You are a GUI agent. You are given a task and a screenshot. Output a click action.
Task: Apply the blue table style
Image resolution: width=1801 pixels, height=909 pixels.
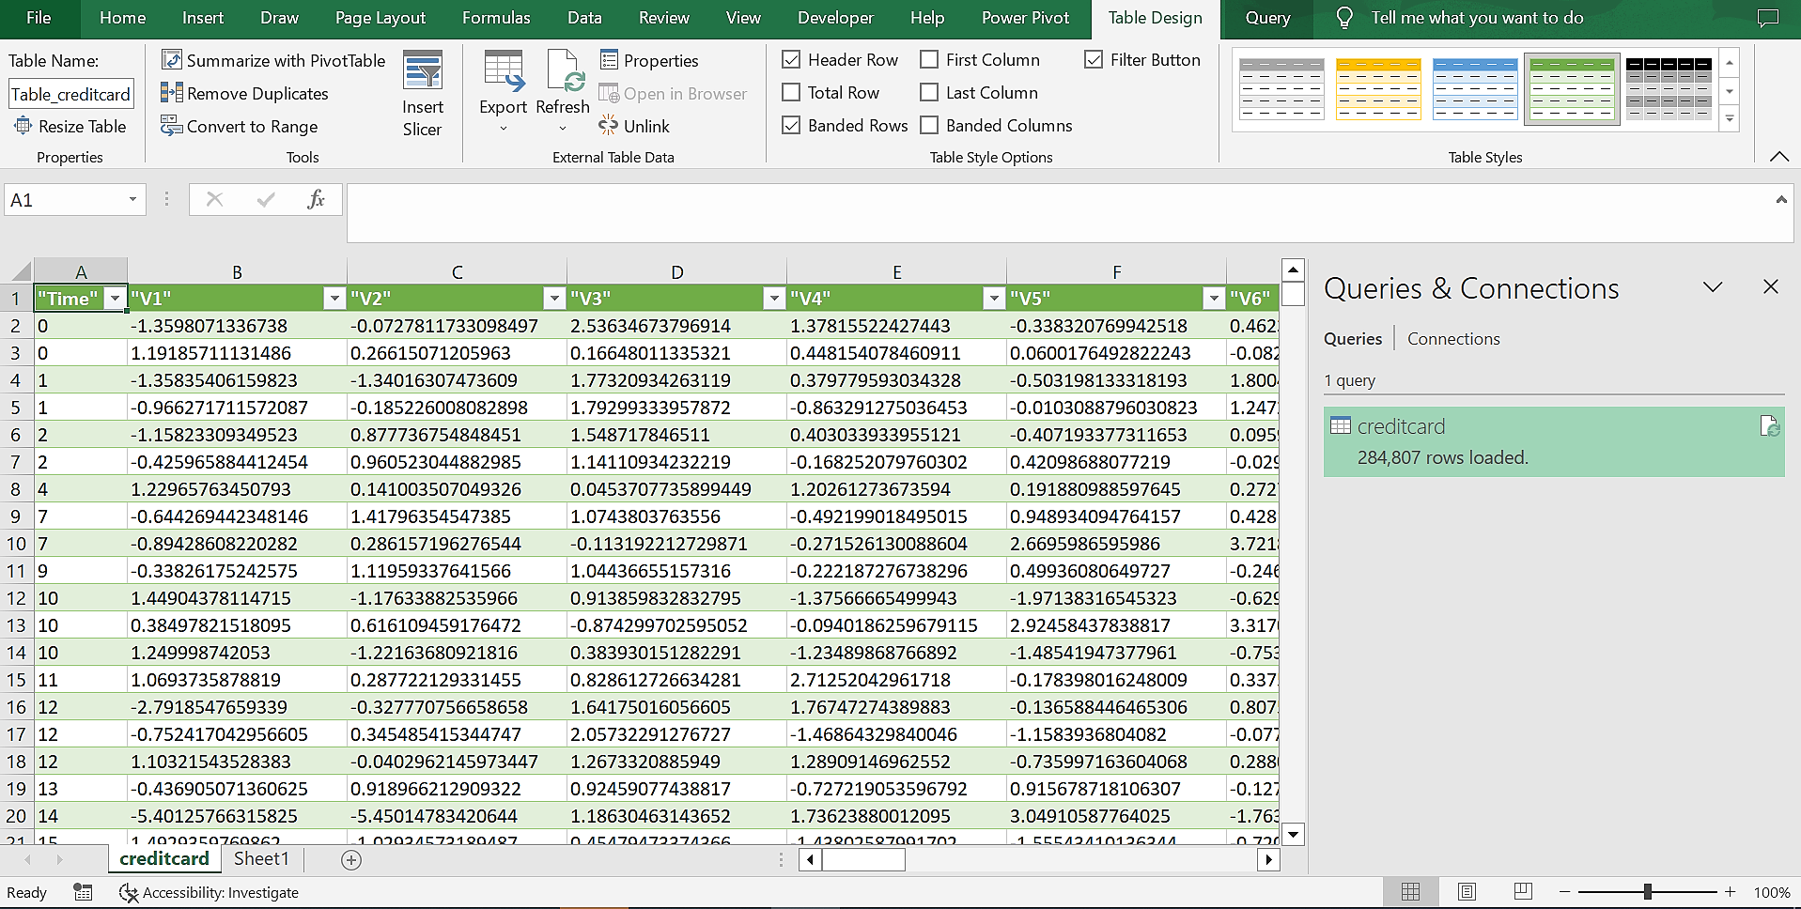click(x=1475, y=88)
